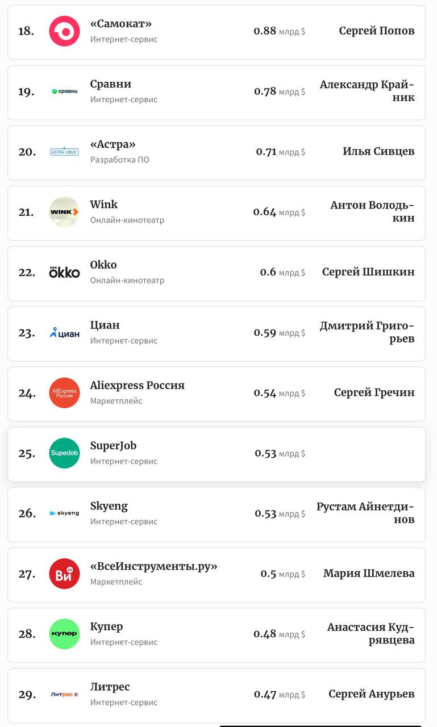This screenshot has height=727, width=437.
Task: Open the Wink company title
Action: (x=104, y=204)
